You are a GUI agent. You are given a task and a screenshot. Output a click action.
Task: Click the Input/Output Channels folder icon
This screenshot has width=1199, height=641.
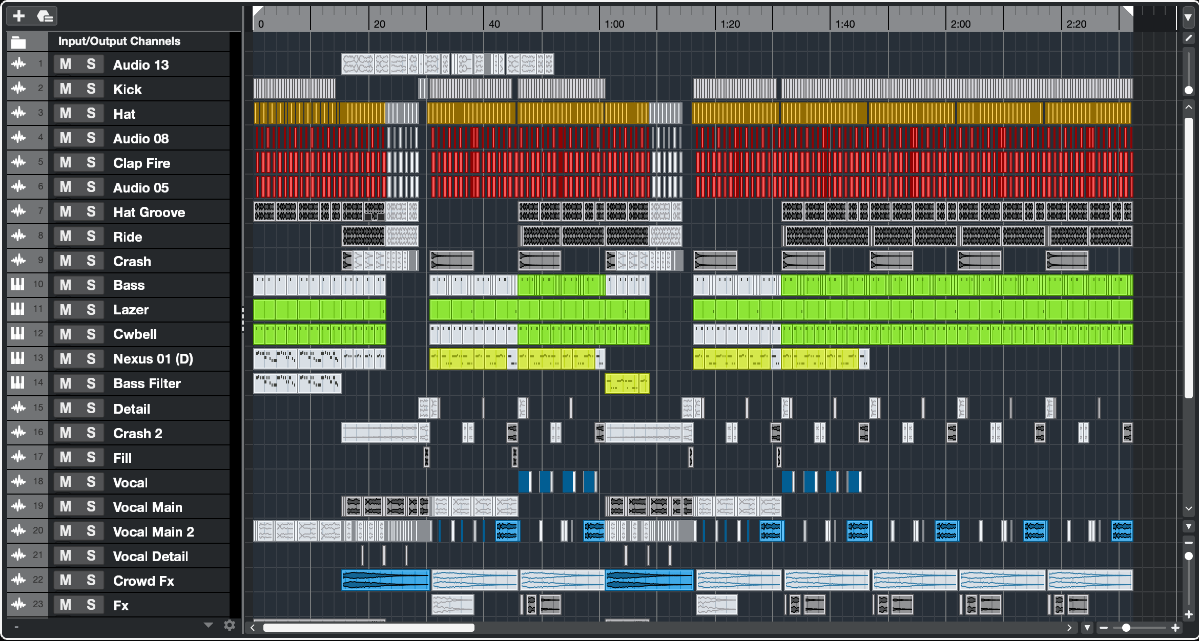[x=19, y=41]
